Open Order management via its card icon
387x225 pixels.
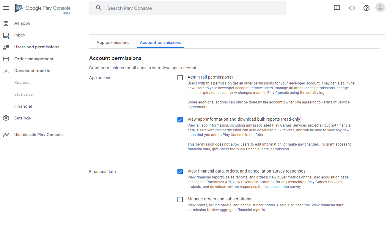6,59
